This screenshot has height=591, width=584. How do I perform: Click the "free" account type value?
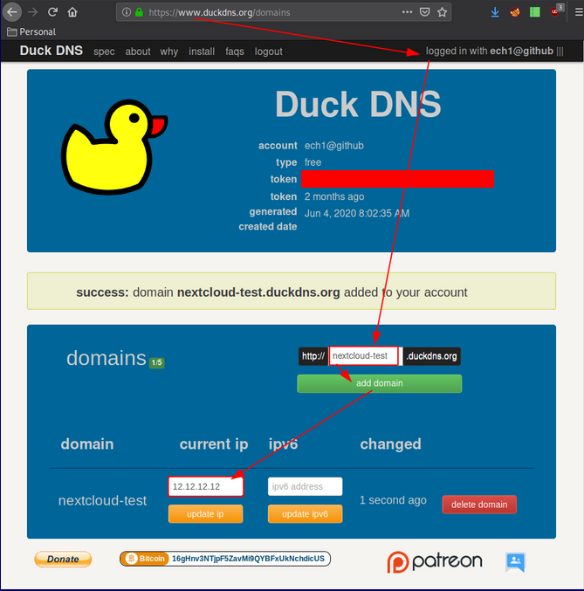point(313,162)
